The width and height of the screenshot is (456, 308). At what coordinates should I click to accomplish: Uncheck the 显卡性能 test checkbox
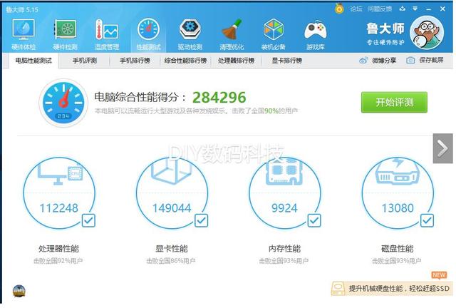coord(201,220)
